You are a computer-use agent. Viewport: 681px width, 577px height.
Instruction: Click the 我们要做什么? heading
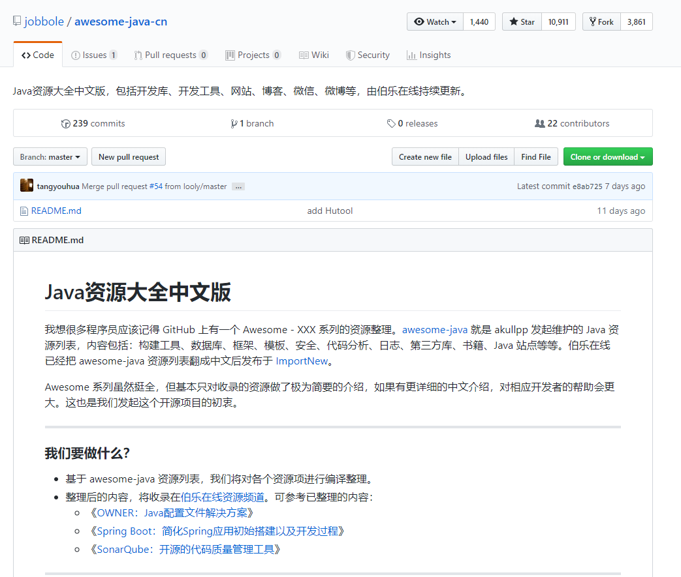[x=87, y=453]
